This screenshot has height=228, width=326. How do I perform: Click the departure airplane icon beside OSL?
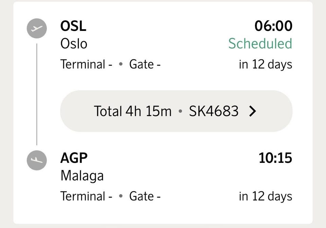pos(37,28)
